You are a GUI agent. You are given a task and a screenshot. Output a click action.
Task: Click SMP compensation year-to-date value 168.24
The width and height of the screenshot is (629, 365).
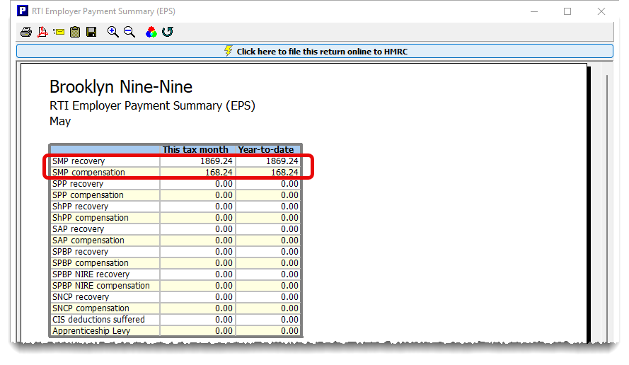pyautogui.click(x=284, y=173)
